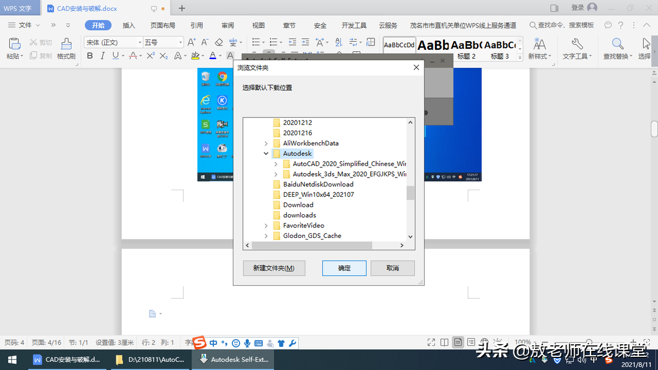Switch to the 视图 tab
This screenshot has width=658, height=370.
point(258,25)
